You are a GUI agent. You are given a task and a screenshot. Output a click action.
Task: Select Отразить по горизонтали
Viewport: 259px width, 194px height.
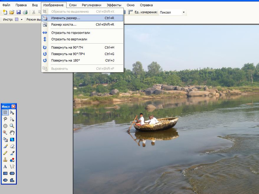click(71, 33)
